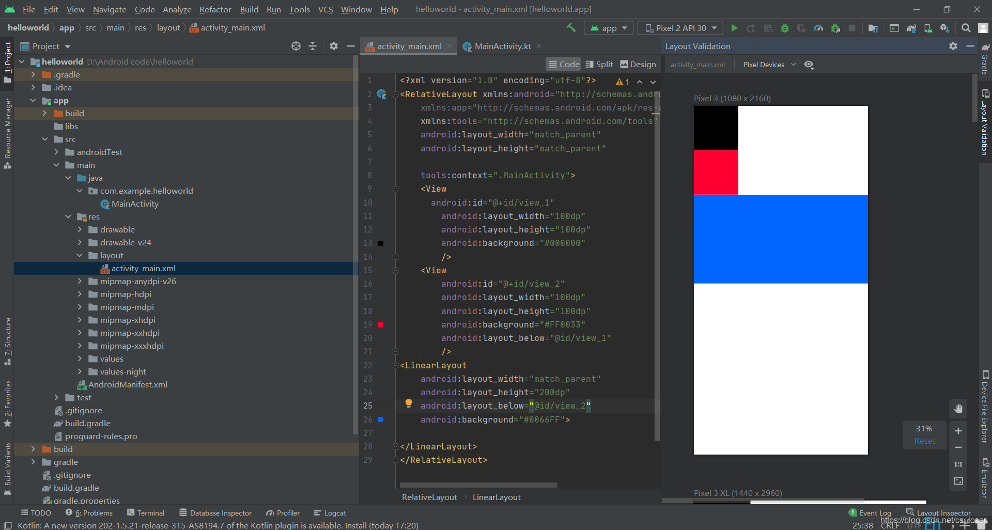
Task: Click Reset zoom link
Action: 924,441
